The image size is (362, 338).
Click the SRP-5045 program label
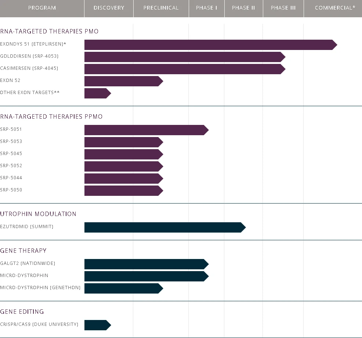pyautogui.click(x=11, y=154)
